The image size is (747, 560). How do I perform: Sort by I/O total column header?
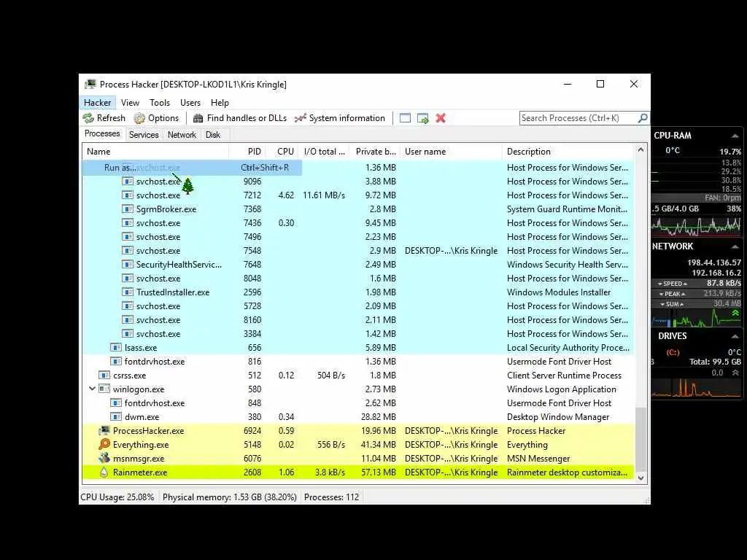point(324,152)
